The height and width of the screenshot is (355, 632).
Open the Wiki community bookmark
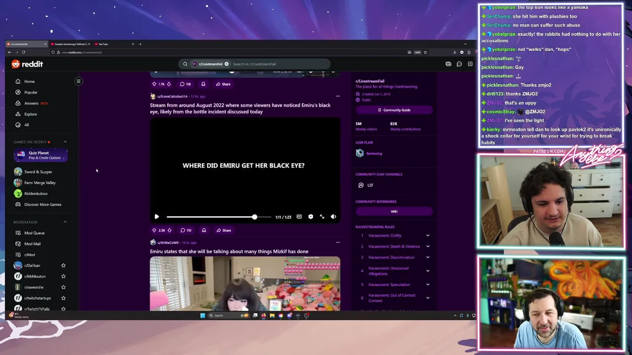[x=394, y=212]
